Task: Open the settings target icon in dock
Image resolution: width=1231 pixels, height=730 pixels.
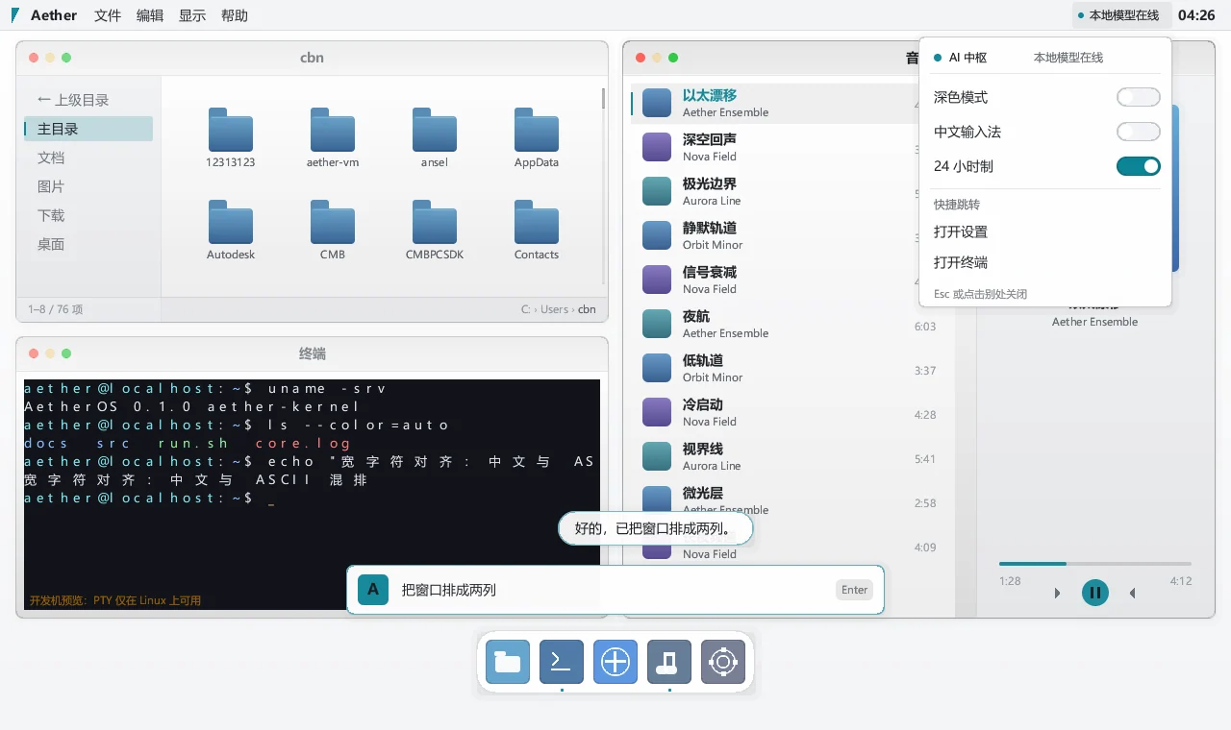Action: coord(723,661)
